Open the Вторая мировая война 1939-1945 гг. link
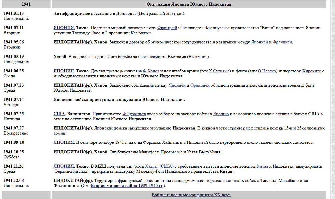 [x=128, y=186]
